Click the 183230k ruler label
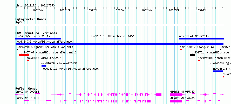The image size is (231, 104). tap(120, 10)
